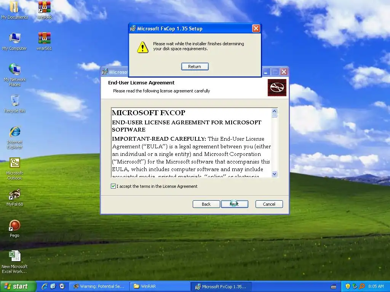Click the keyboard tray icon
The image size is (390, 292).
334,287
